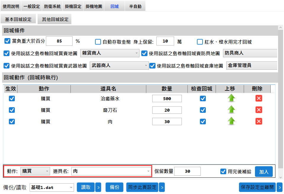Image resolution: width=284 pixels, height=194 pixels.
Task: Click the 保留數量 input field
Action: pyautogui.click(x=187, y=171)
